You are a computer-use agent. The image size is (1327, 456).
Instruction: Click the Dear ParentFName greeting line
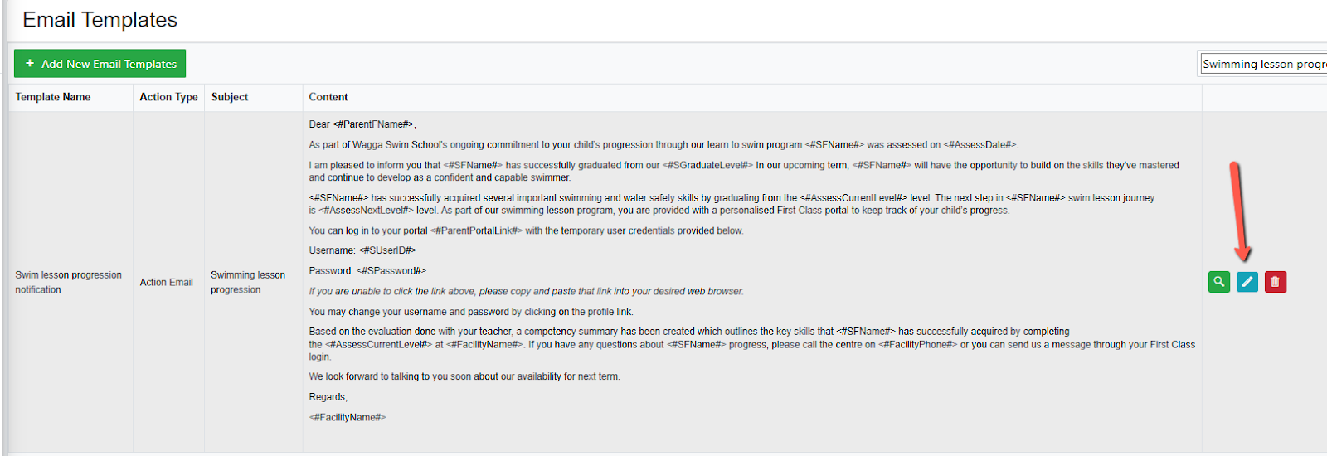click(x=362, y=124)
